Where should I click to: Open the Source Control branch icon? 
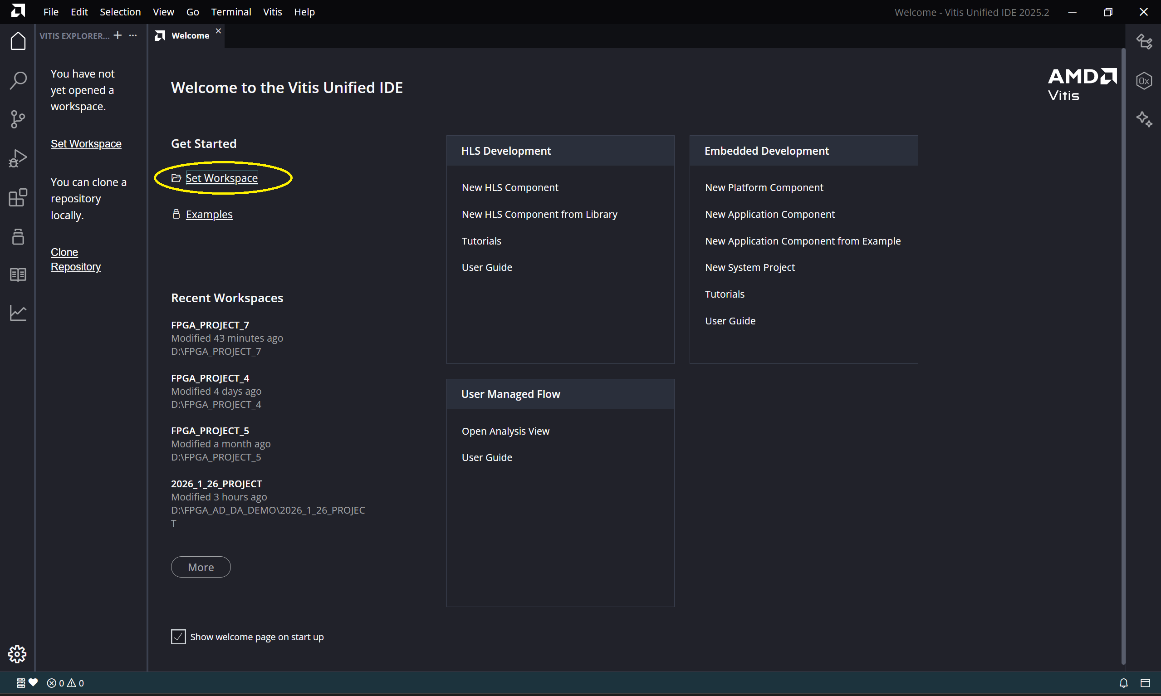click(x=18, y=119)
